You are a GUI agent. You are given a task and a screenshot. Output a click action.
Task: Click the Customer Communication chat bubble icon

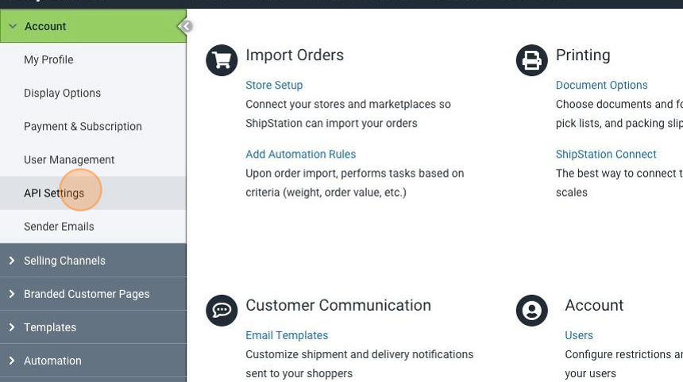[x=222, y=311]
